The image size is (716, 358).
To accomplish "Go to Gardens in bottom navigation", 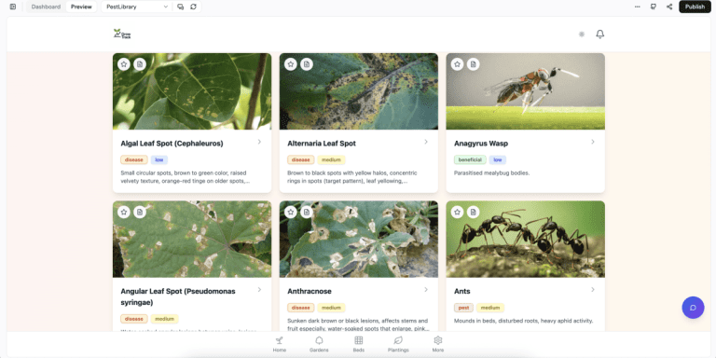I will (319, 344).
